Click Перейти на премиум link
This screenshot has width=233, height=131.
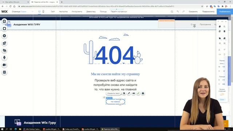[119, 12]
